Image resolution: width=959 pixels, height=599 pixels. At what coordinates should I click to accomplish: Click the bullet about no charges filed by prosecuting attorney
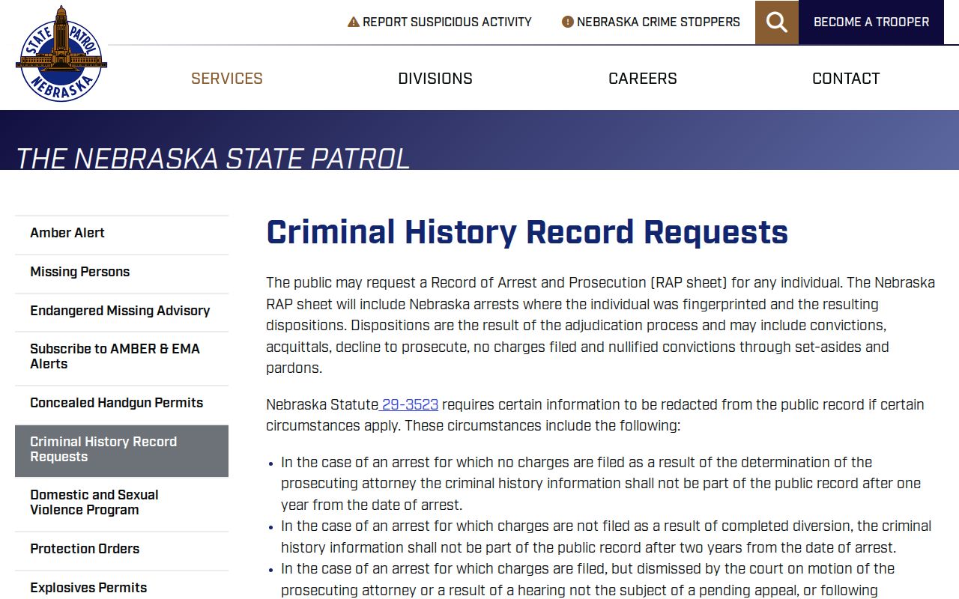point(601,484)
